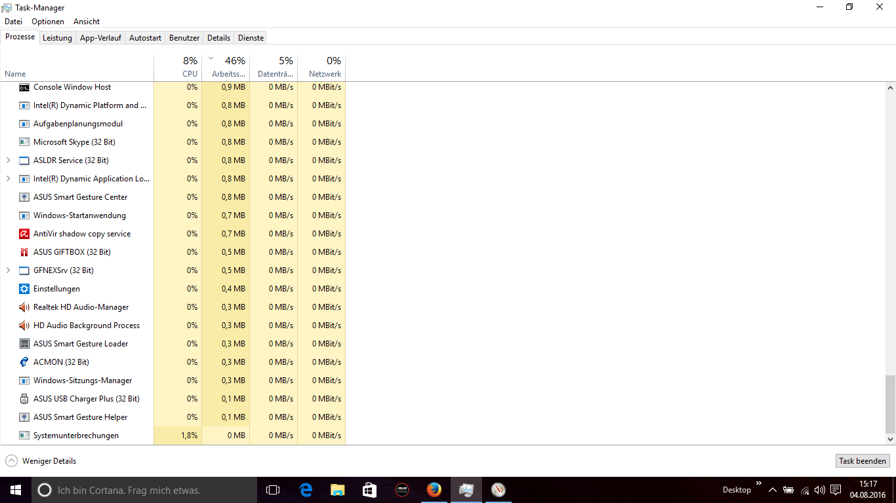Click the network Wi-Fi icon in tray

pyautogui.click(x=805, y=490)
